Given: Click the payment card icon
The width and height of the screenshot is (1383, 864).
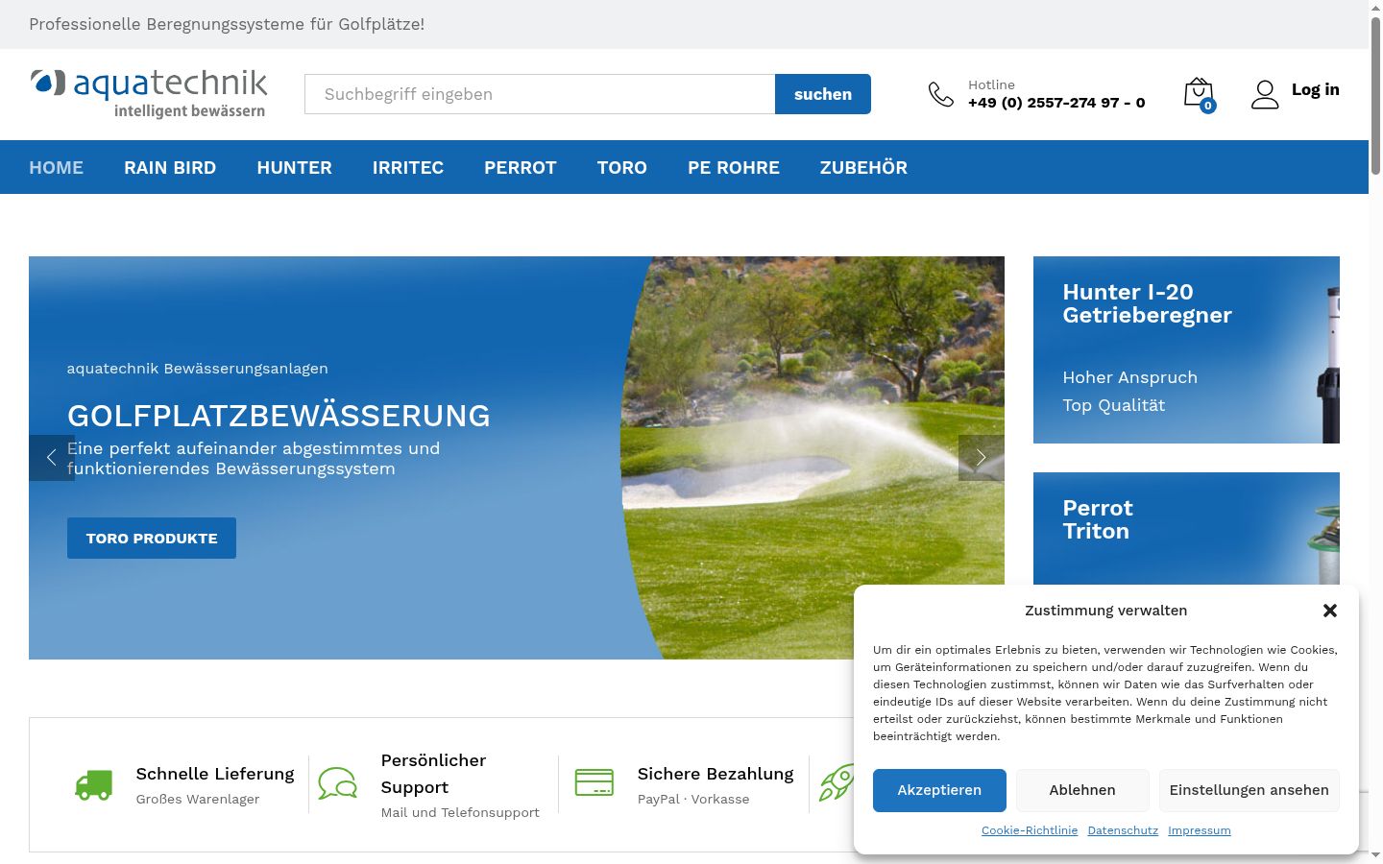Looking at the screenshot, I should pos(594,782).
